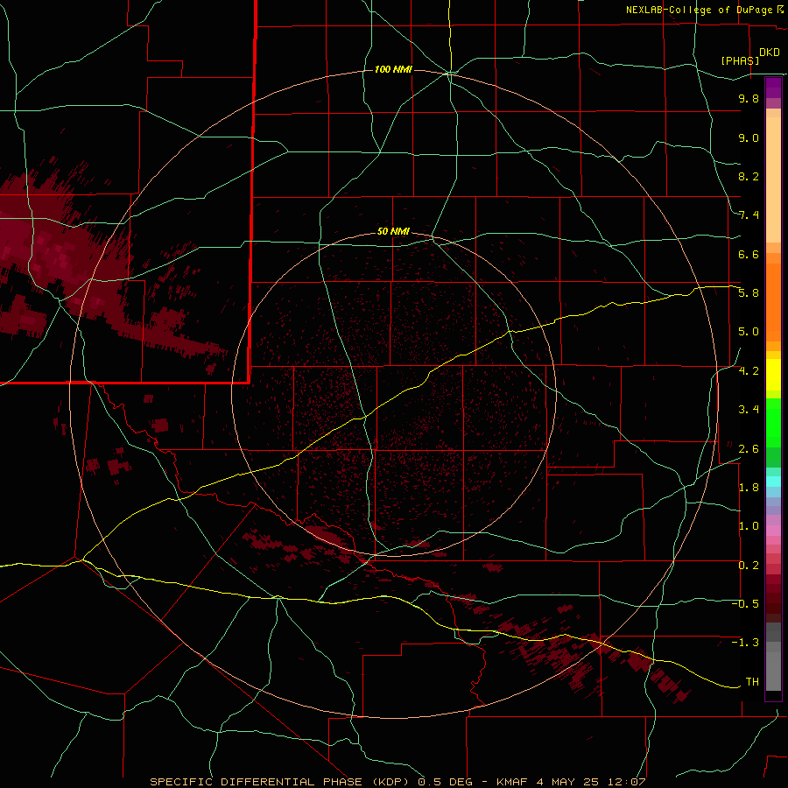Click the KMAF station identifier in caption
Screen dimensions: 788x788
pos(511,782)
